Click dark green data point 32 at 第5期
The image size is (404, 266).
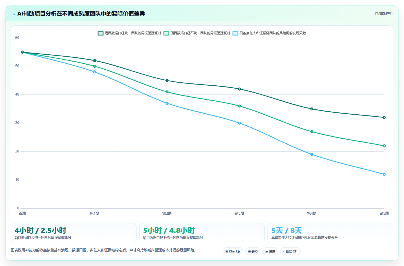pyautogui.click(x=384, y=117)
